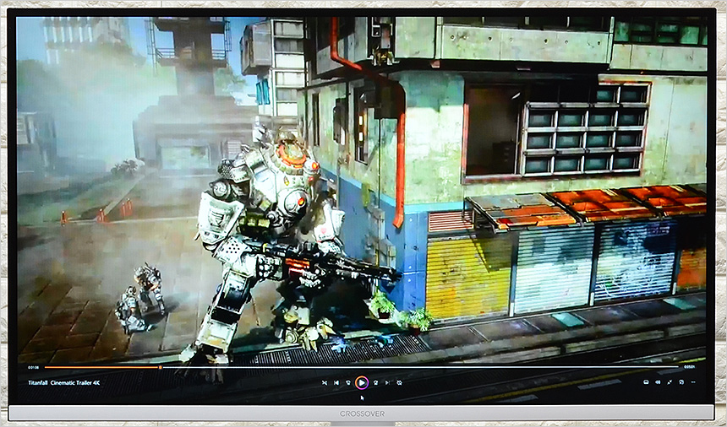This screenshot has height=427, width=727.
Task: Skip forward a few seconds
Action: [x=375, y=383]
